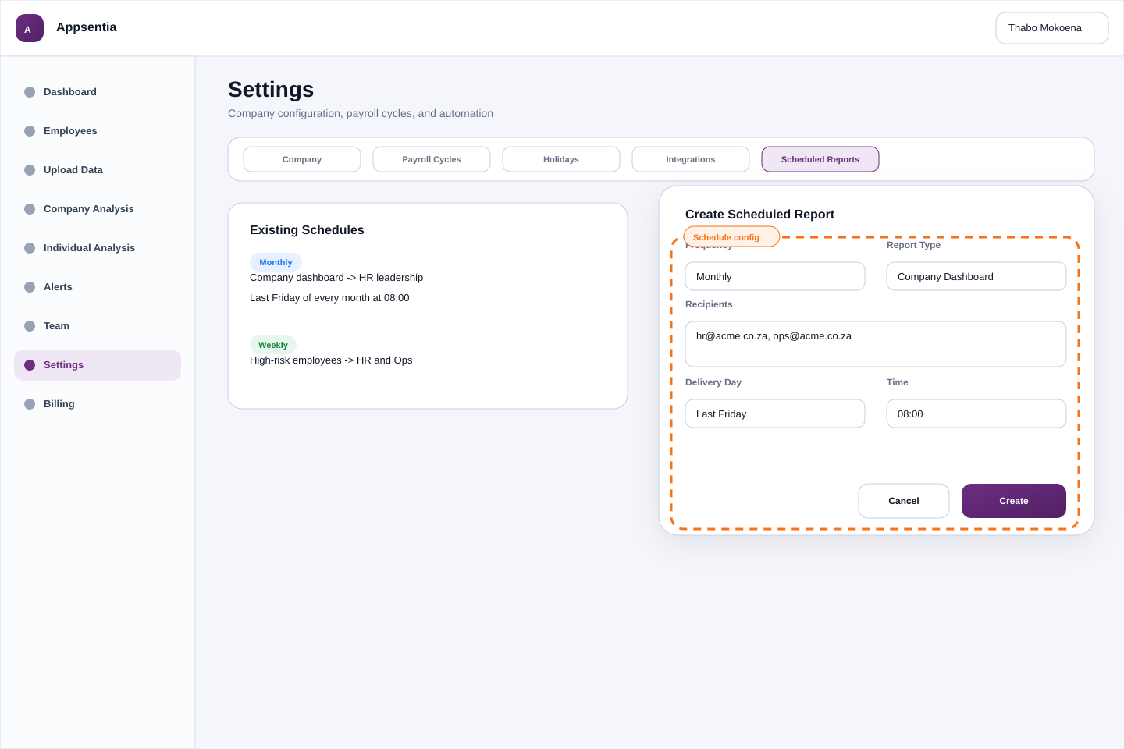Click the Settings page heading
Viewport: 1124px width, 749px height.
(271, 90)
